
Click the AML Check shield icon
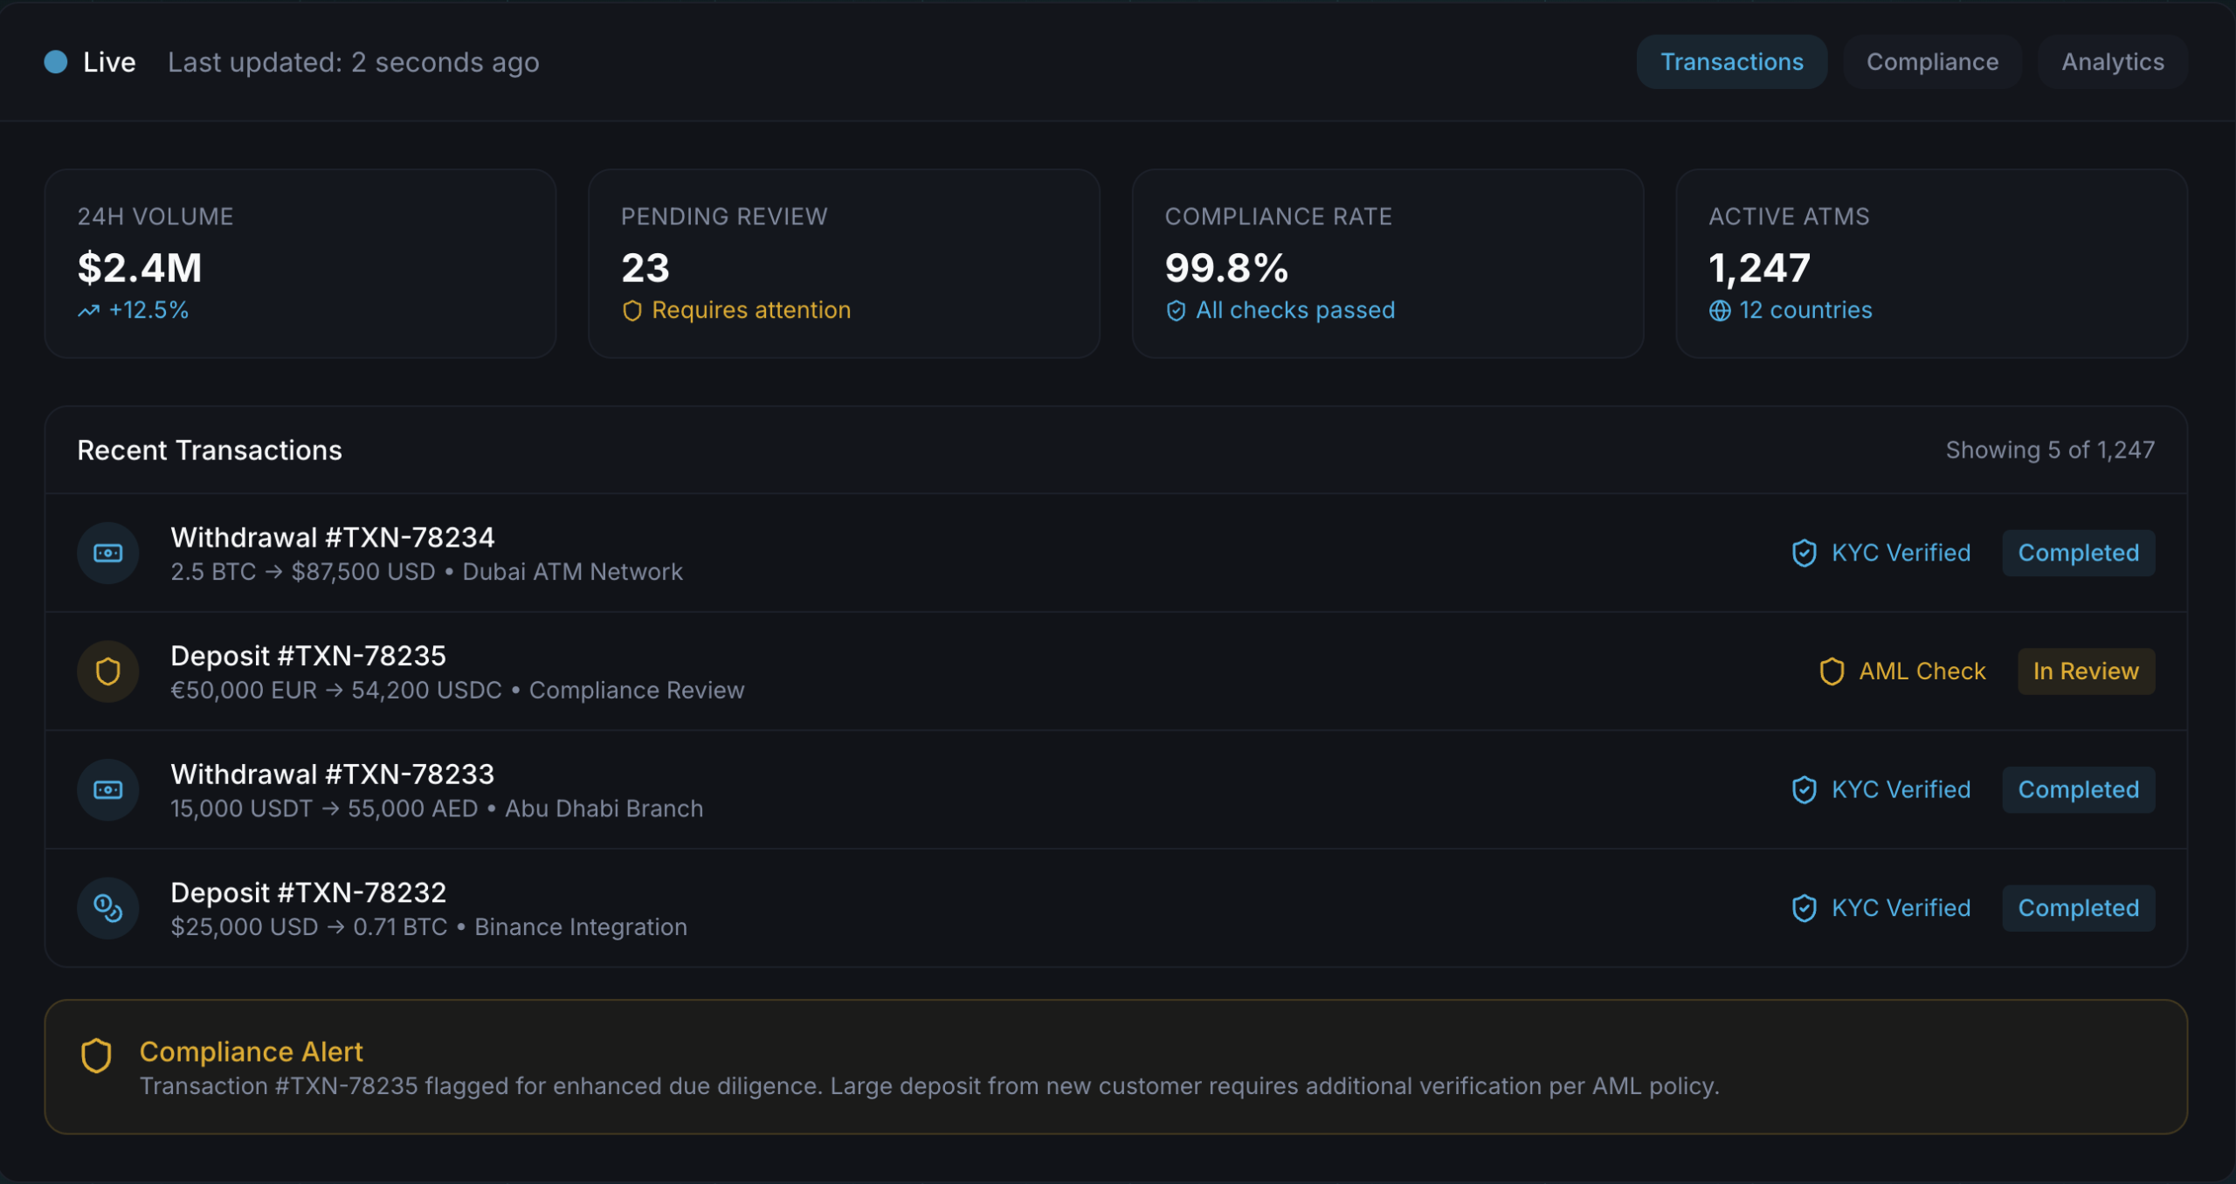click(1832, 671)
